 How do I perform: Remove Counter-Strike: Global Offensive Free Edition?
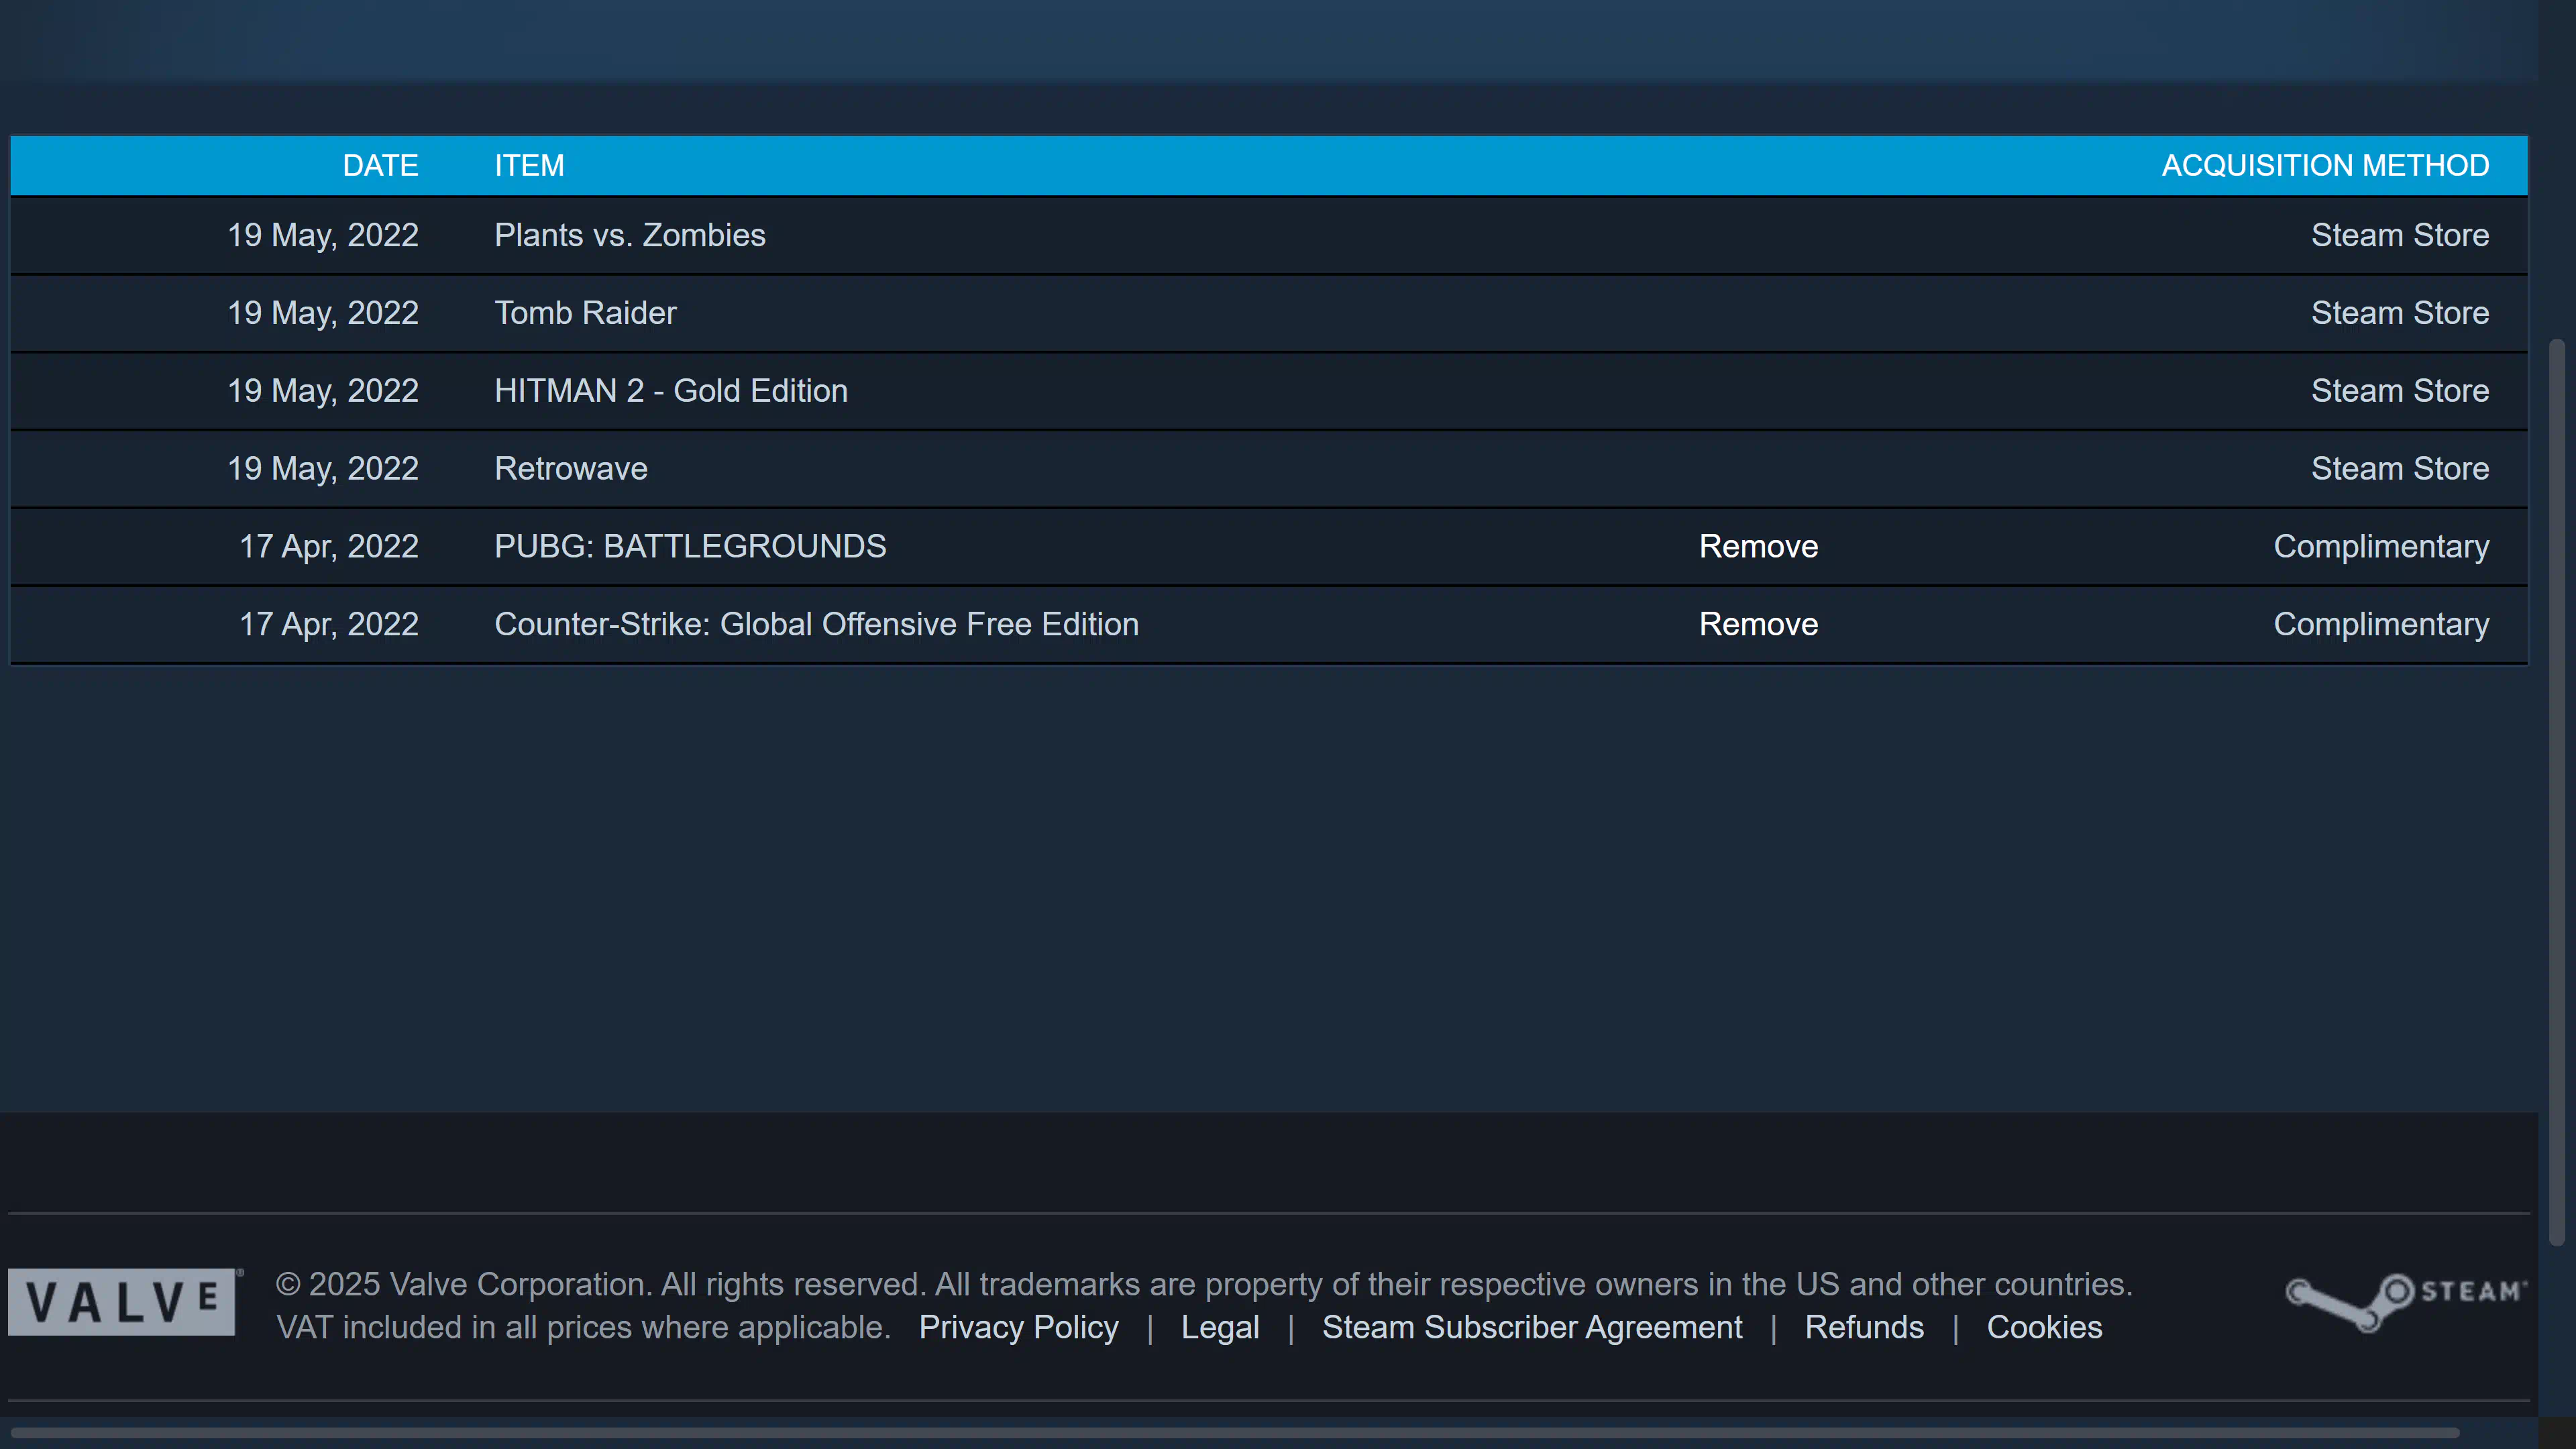(x=1758, y=624)
